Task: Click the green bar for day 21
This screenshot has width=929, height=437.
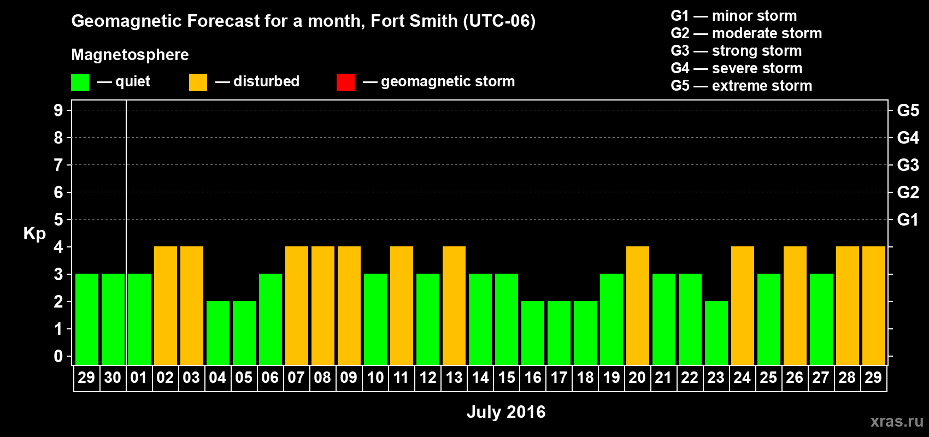Action: 664,320
